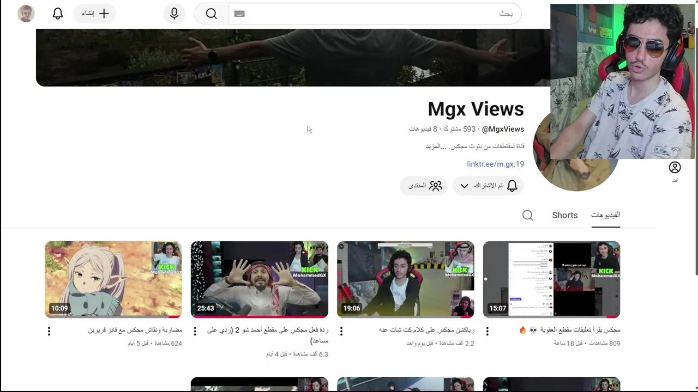
Task: Click the Mgx Views channel name
Action: point(476,109)
